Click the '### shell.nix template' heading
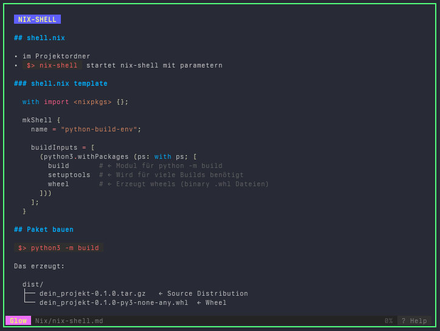440x331 pixels. (61, 84)
